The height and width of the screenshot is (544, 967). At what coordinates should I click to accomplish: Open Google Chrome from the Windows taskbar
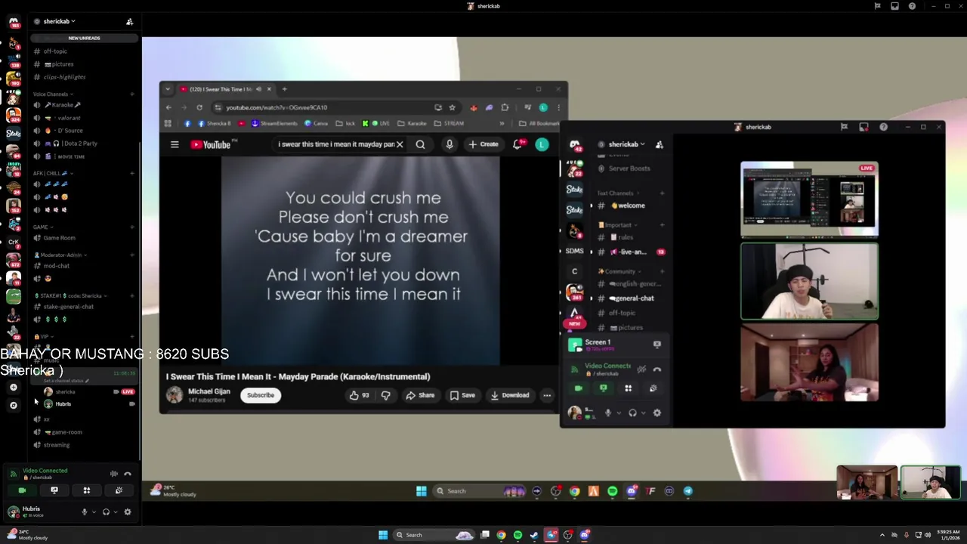pos(501,535)
